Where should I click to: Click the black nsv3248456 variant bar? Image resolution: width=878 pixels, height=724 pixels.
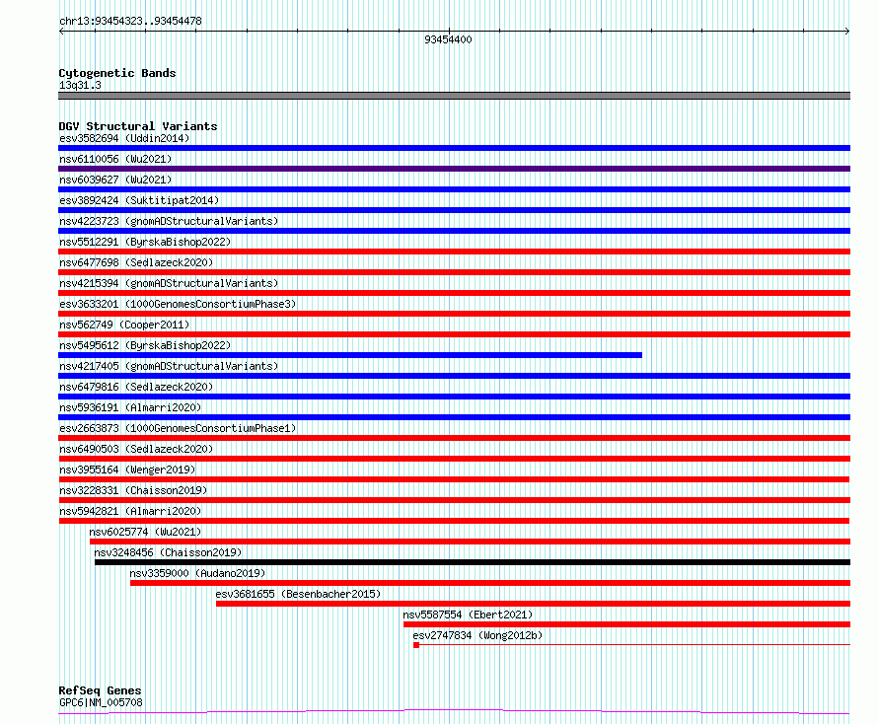click(x=473, y=562)
